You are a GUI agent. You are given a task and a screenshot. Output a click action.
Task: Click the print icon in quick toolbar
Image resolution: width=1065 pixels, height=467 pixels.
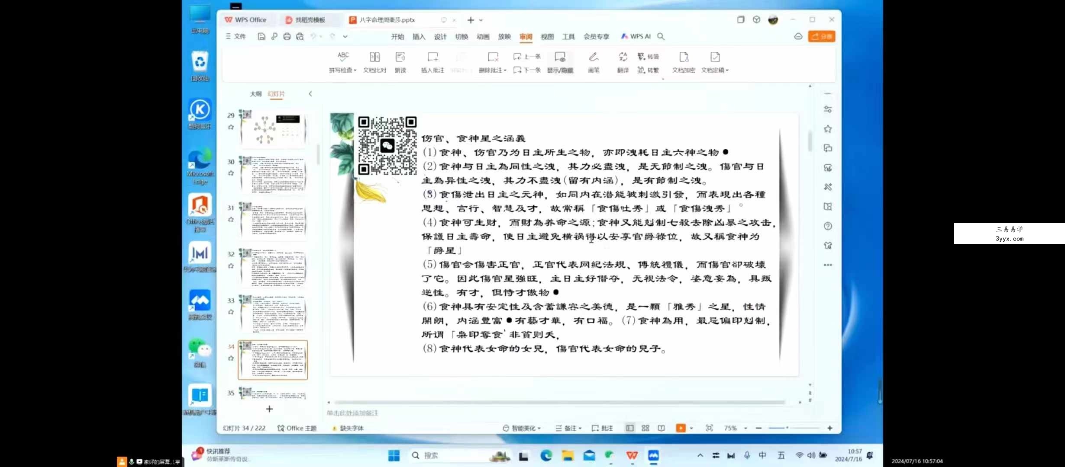tap(287, 36)
